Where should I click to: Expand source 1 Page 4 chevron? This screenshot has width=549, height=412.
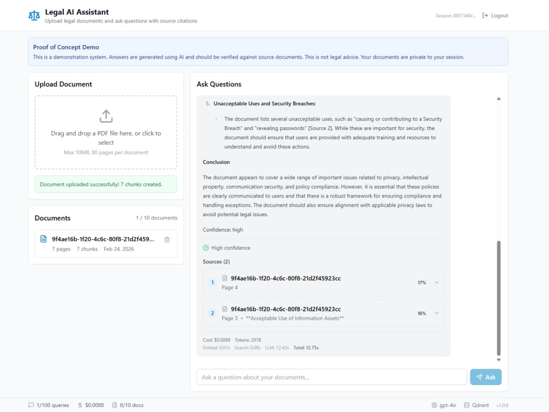click(436, 282)
